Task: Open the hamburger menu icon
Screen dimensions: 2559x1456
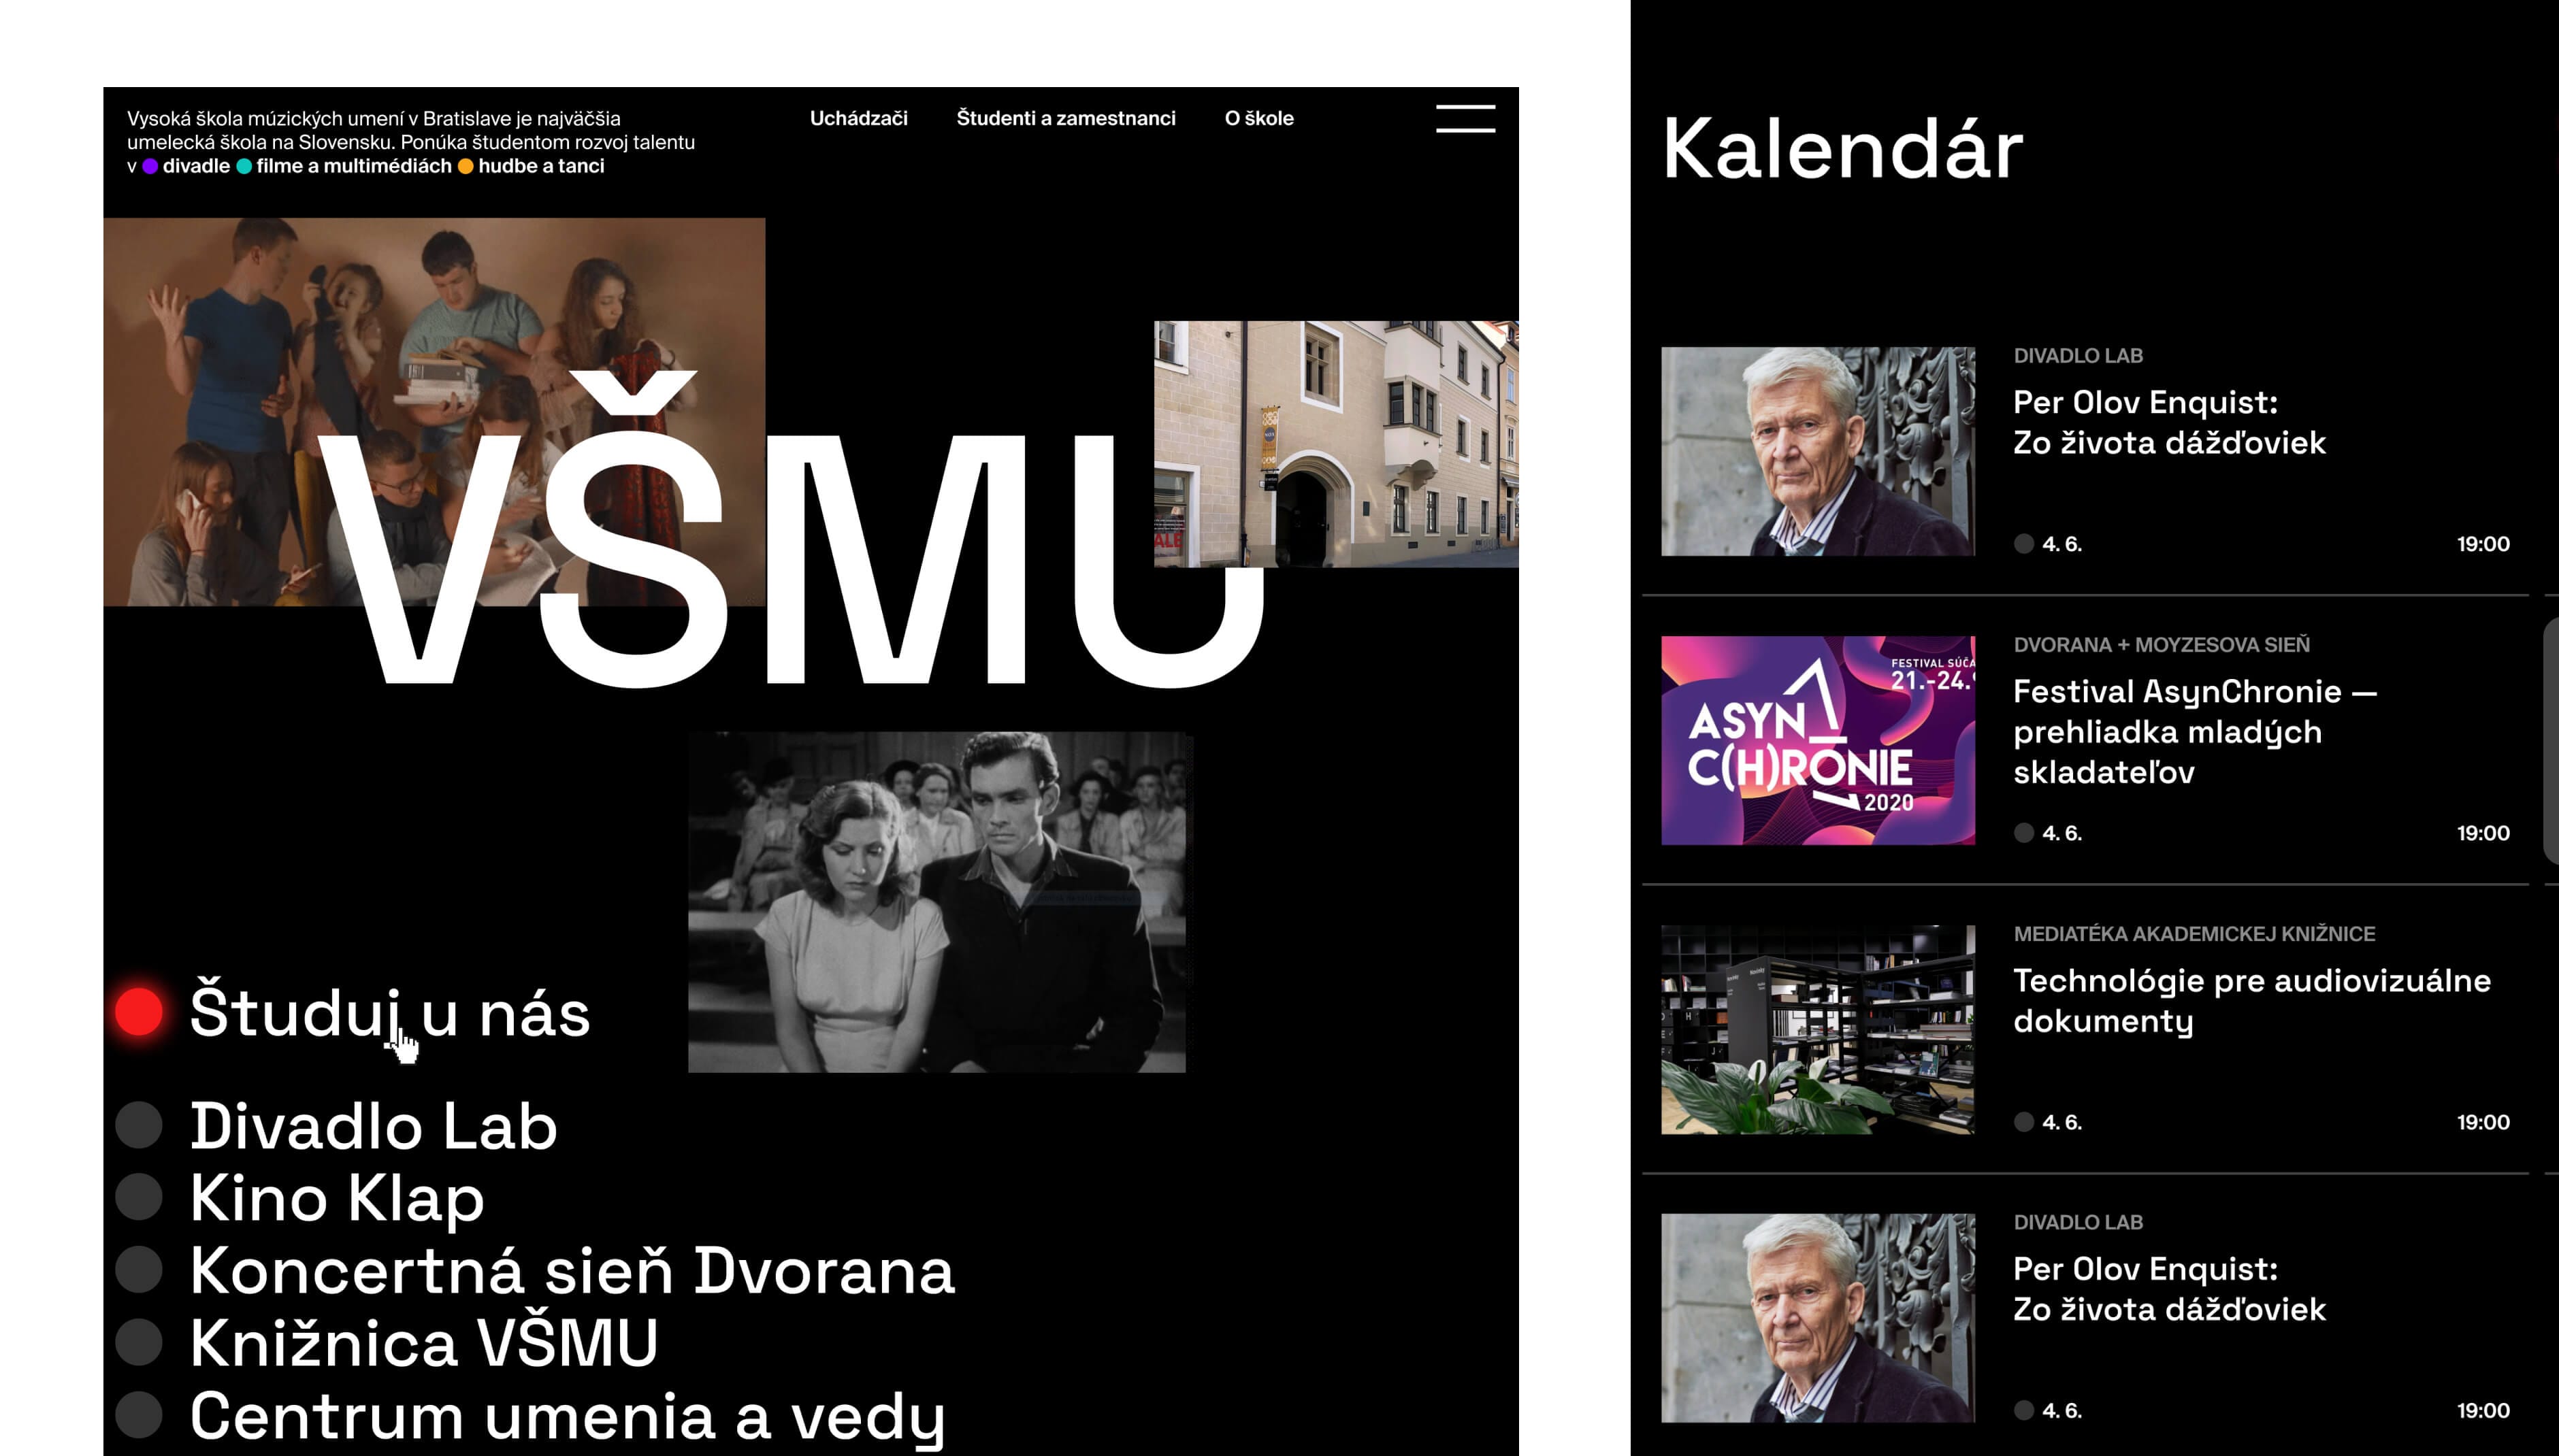Action: tap(1465, 118)
